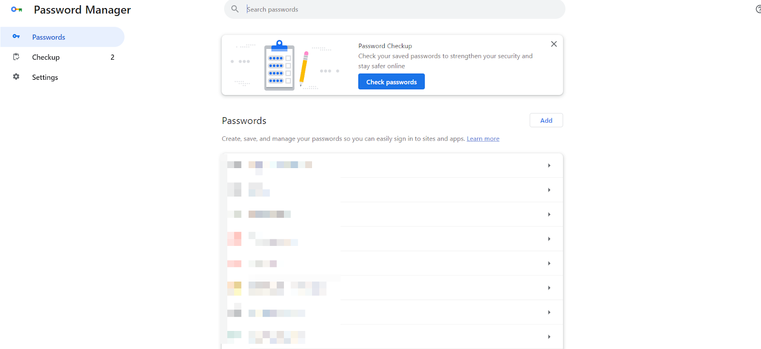Click the Check passwords button
Viewport: 761px width, 349px height.
point(391,82)
